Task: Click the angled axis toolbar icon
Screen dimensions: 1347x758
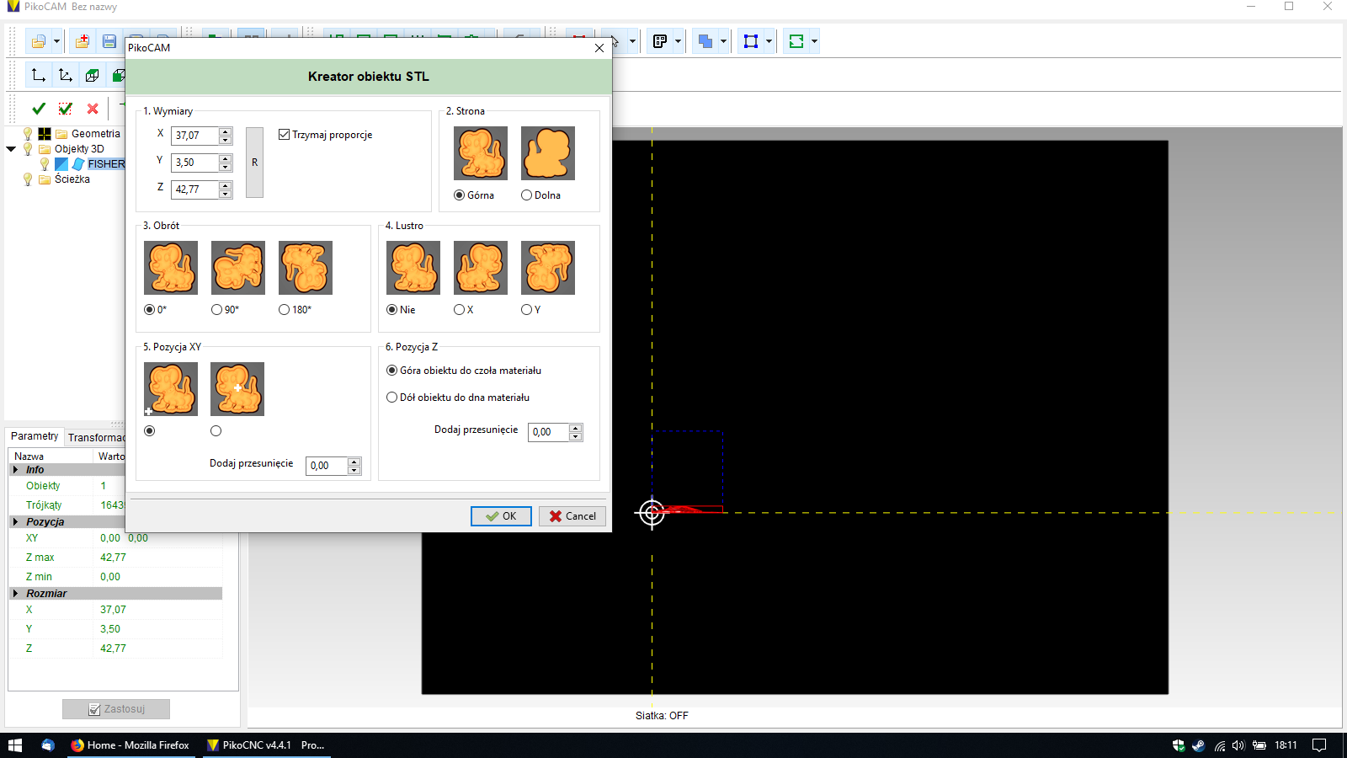Action: 66,75
